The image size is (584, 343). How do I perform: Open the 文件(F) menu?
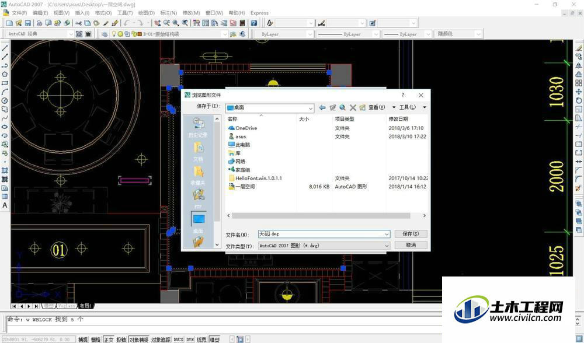tap(19, 13)
